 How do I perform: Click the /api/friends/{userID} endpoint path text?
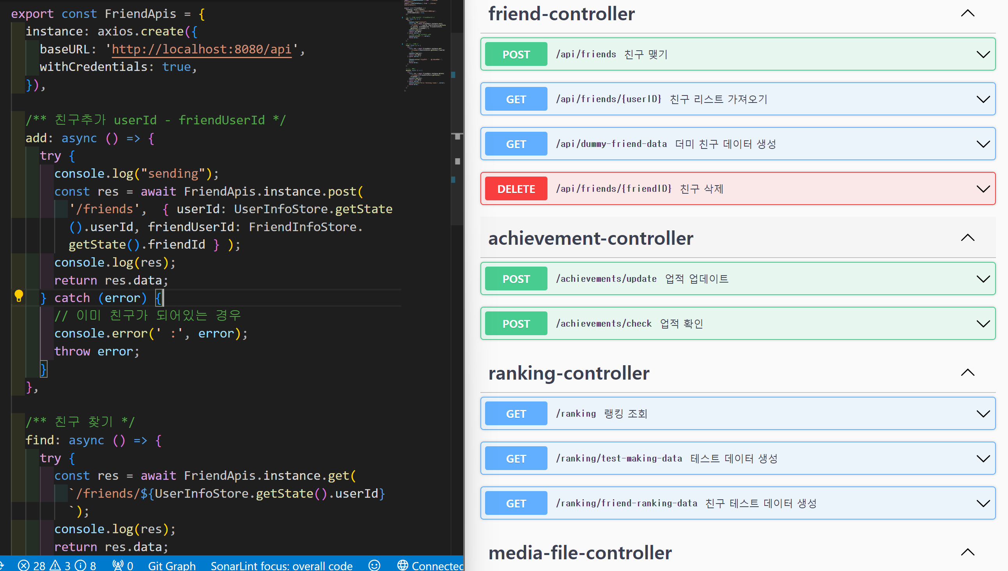(609, 99)
